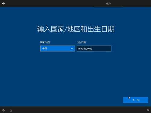Click the 输入国家/地区和出生日期 heading
Viewport: 151px width, 113px height.
[x=76, y=29]
